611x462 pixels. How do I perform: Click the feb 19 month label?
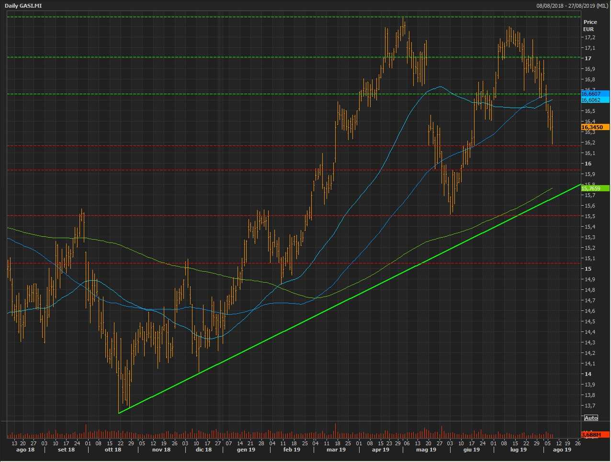292,450
